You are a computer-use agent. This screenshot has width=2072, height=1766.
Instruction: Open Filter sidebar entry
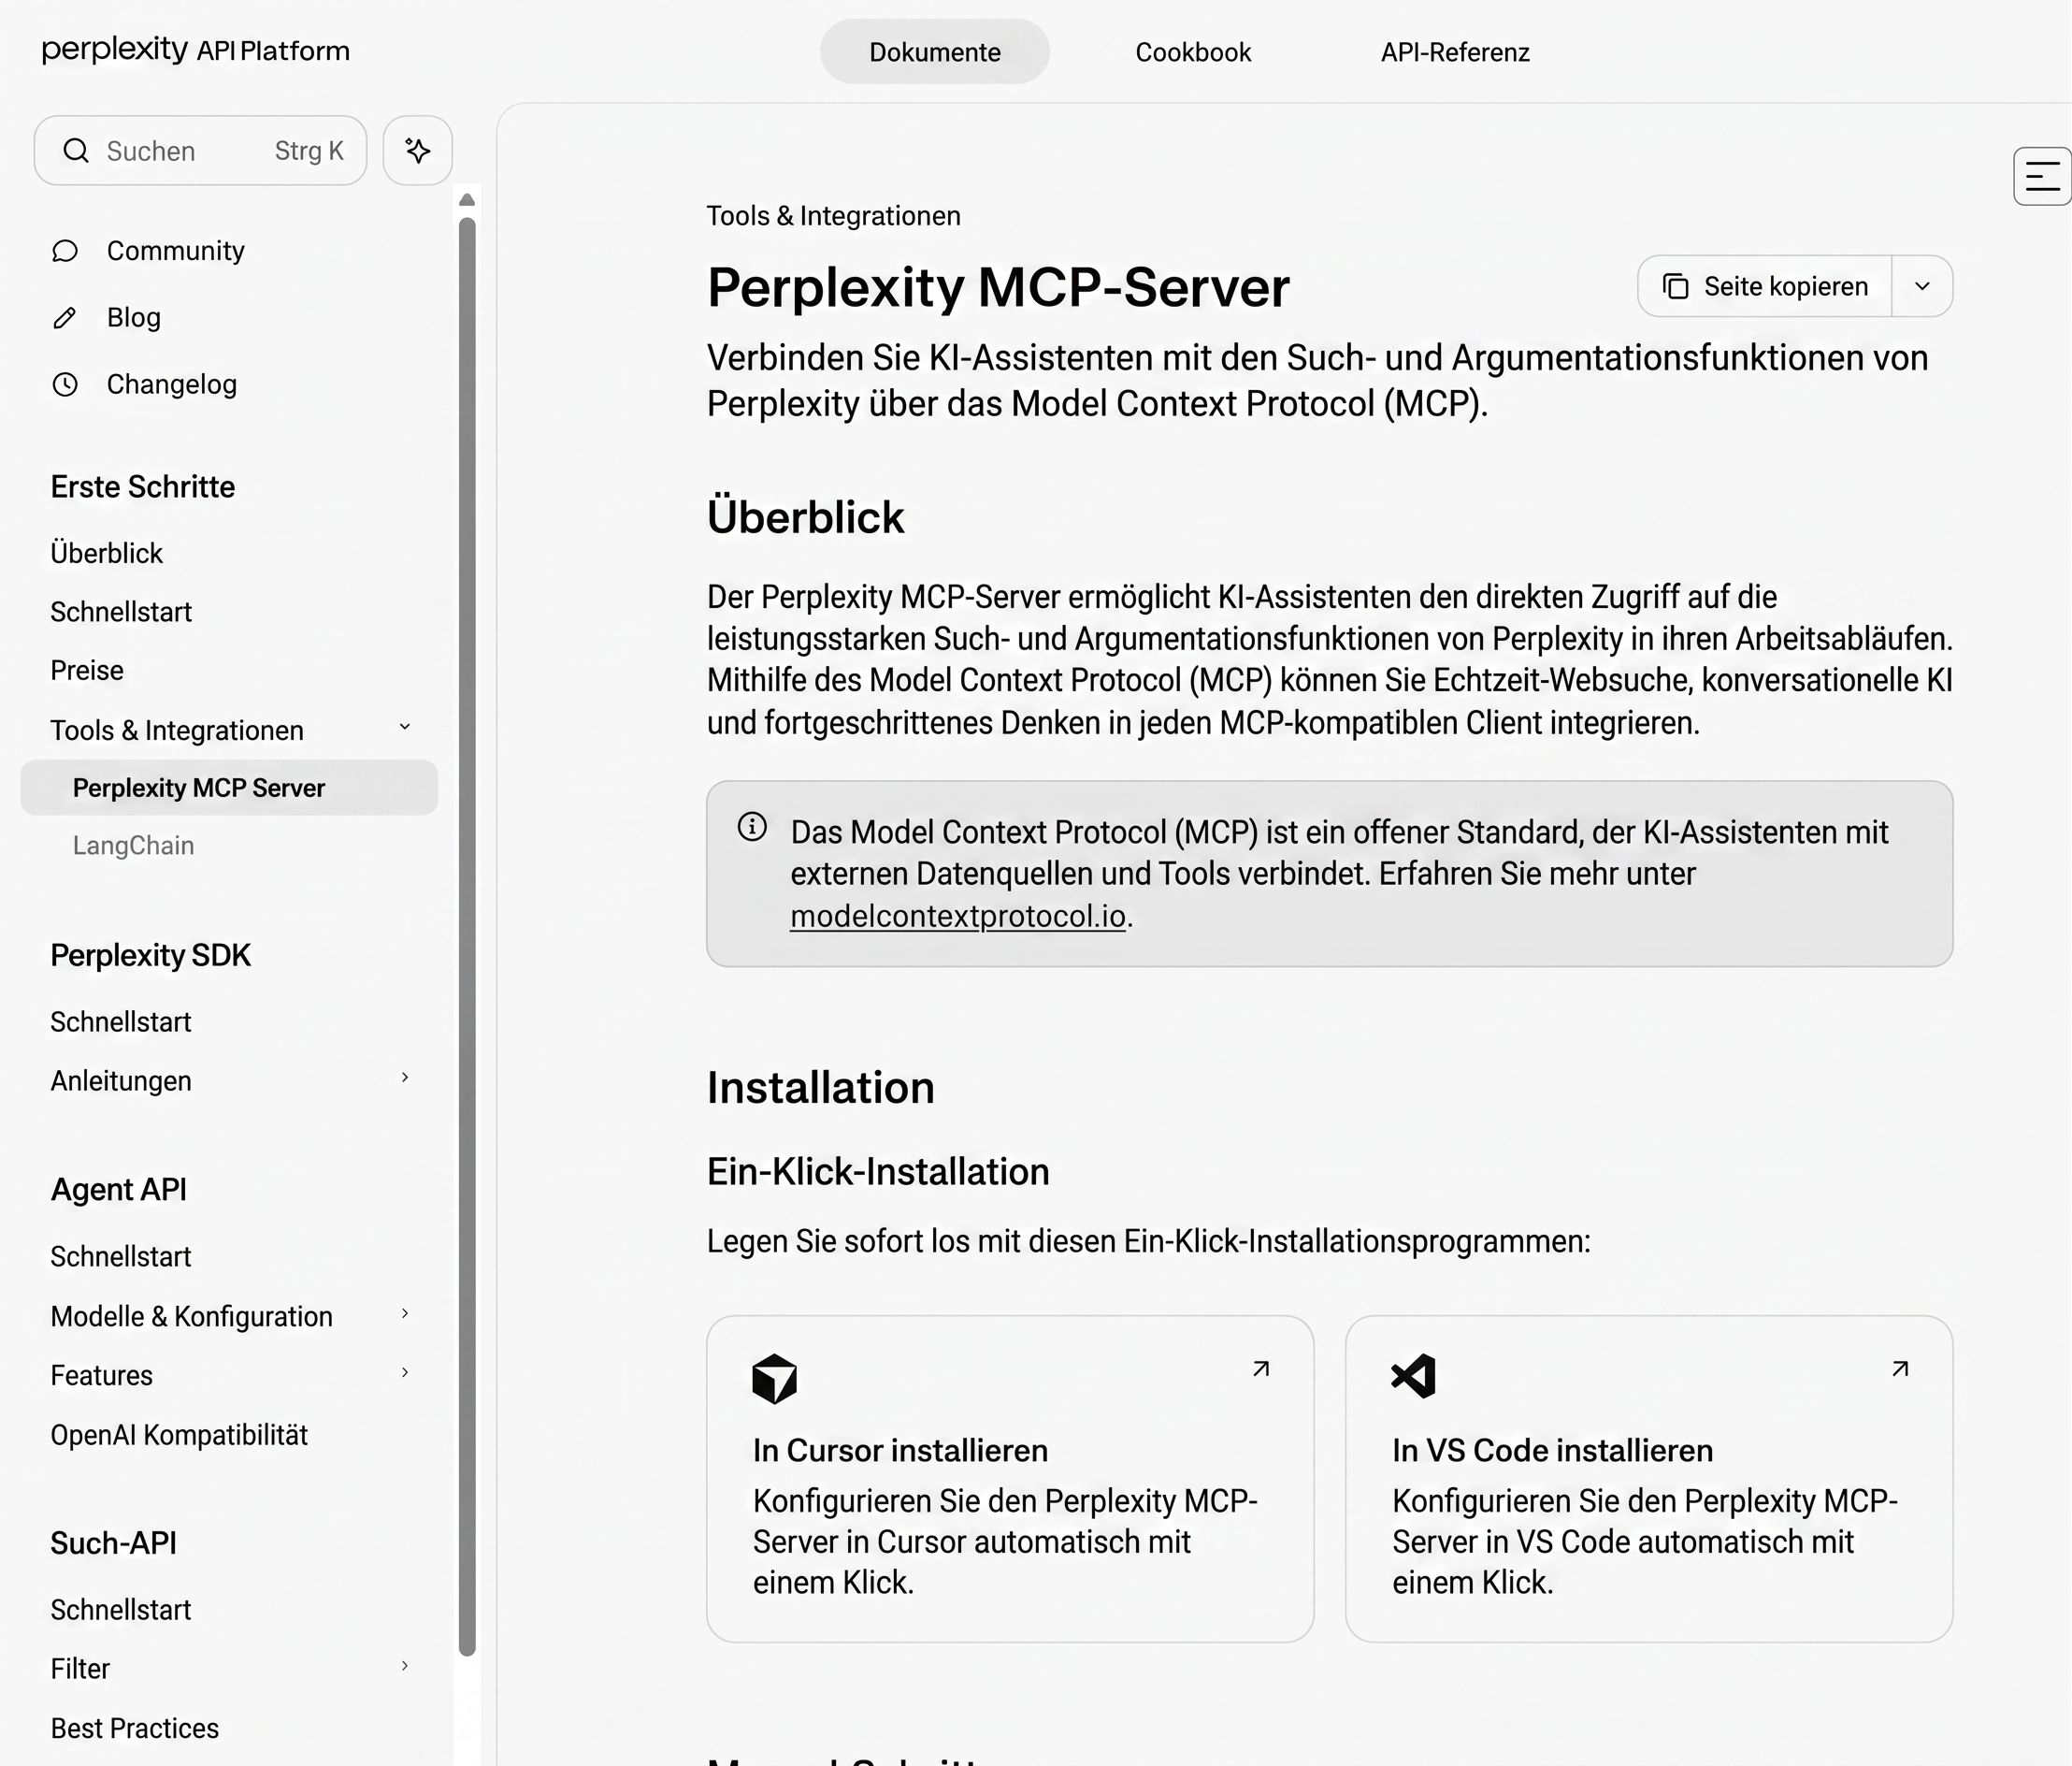(x=80, y=1669)
